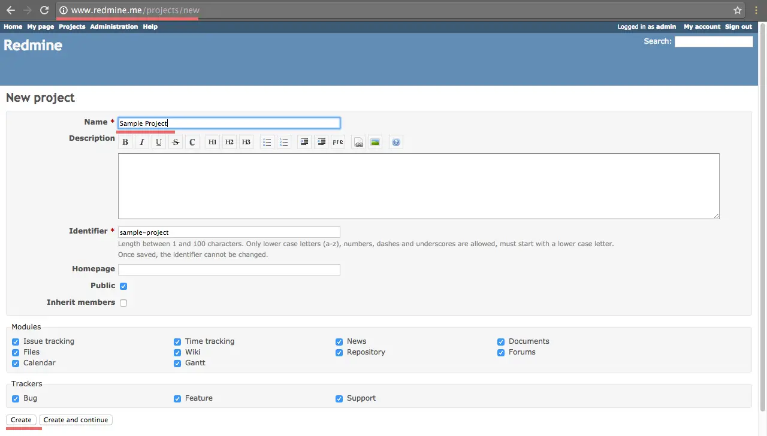Open the admin user profile link

click(x=666, y=26)
